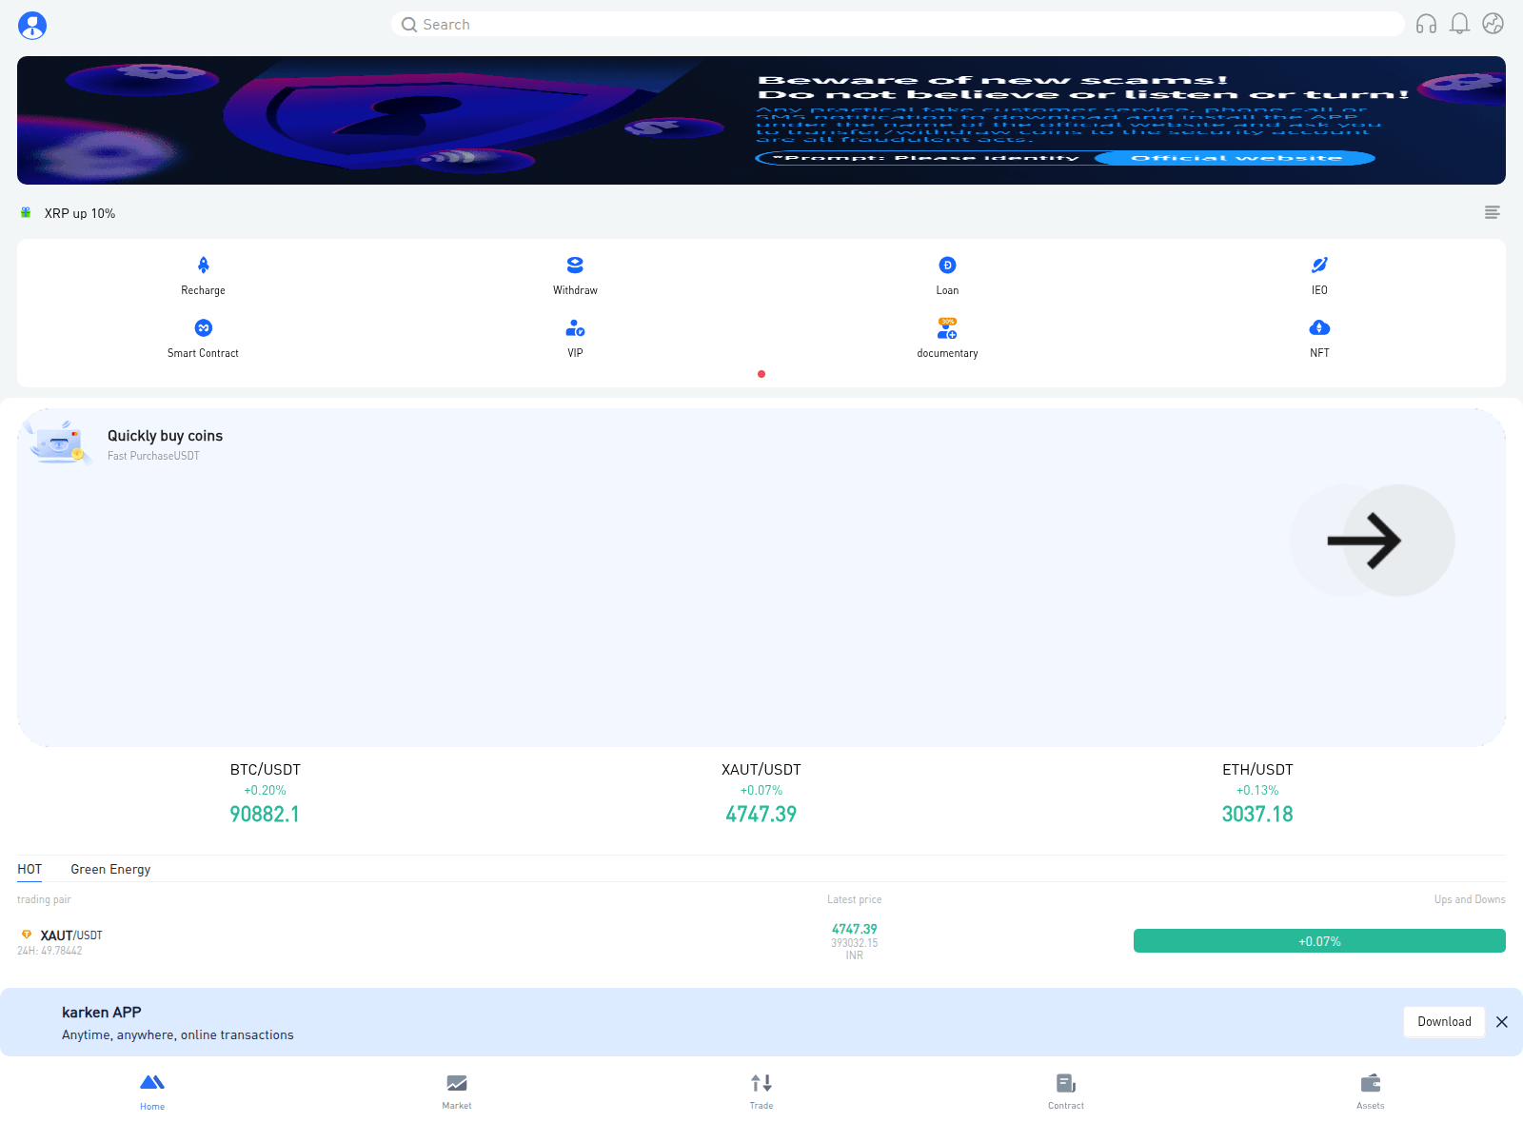Click the red carousel page dot
This screenshot has width=1523, height=1142.
(x=761, y=374)
